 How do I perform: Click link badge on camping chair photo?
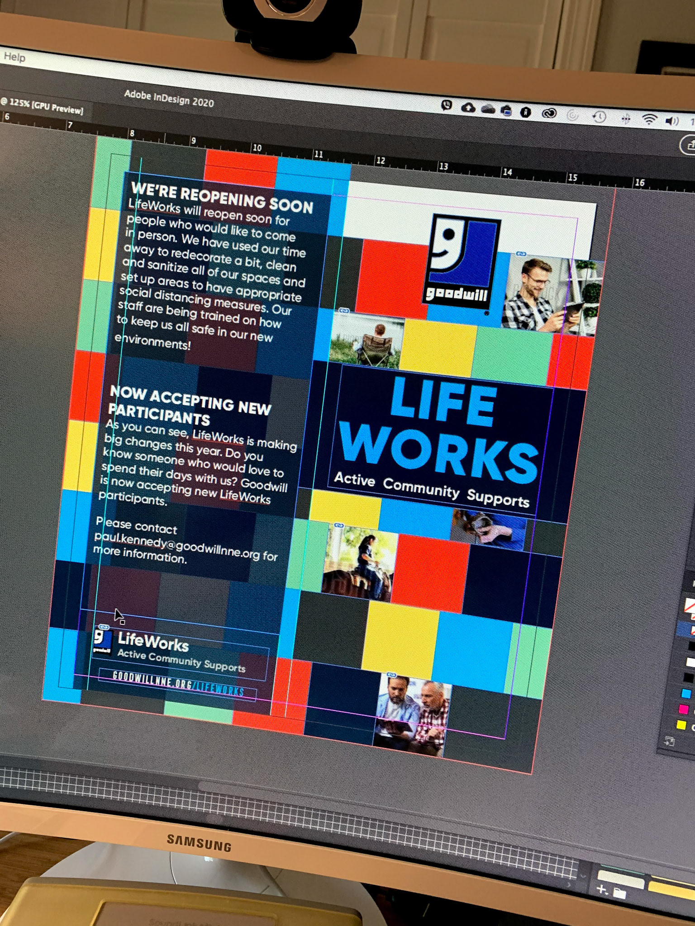click(344, 311)
